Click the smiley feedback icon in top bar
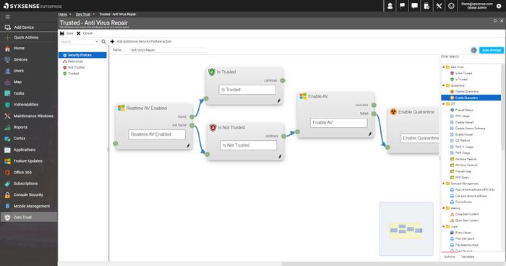The width and height of the screenshot is (506, 266). [x=451, y=6]
